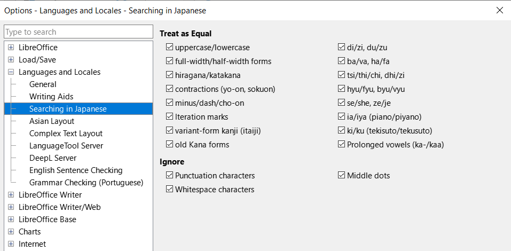The height and width of the screenshot is (251, 511).
Task: Select LibreOffice Base category label
Action: click(x=47, y=219)
